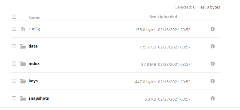Select the data folder checkbox
Image resolution: width=240 pixels, height=110 pixels.
point(14,46)
